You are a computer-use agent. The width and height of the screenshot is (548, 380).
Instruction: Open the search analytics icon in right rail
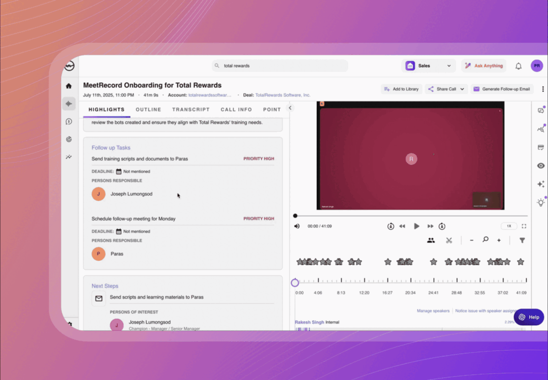(x=541, y=129)
